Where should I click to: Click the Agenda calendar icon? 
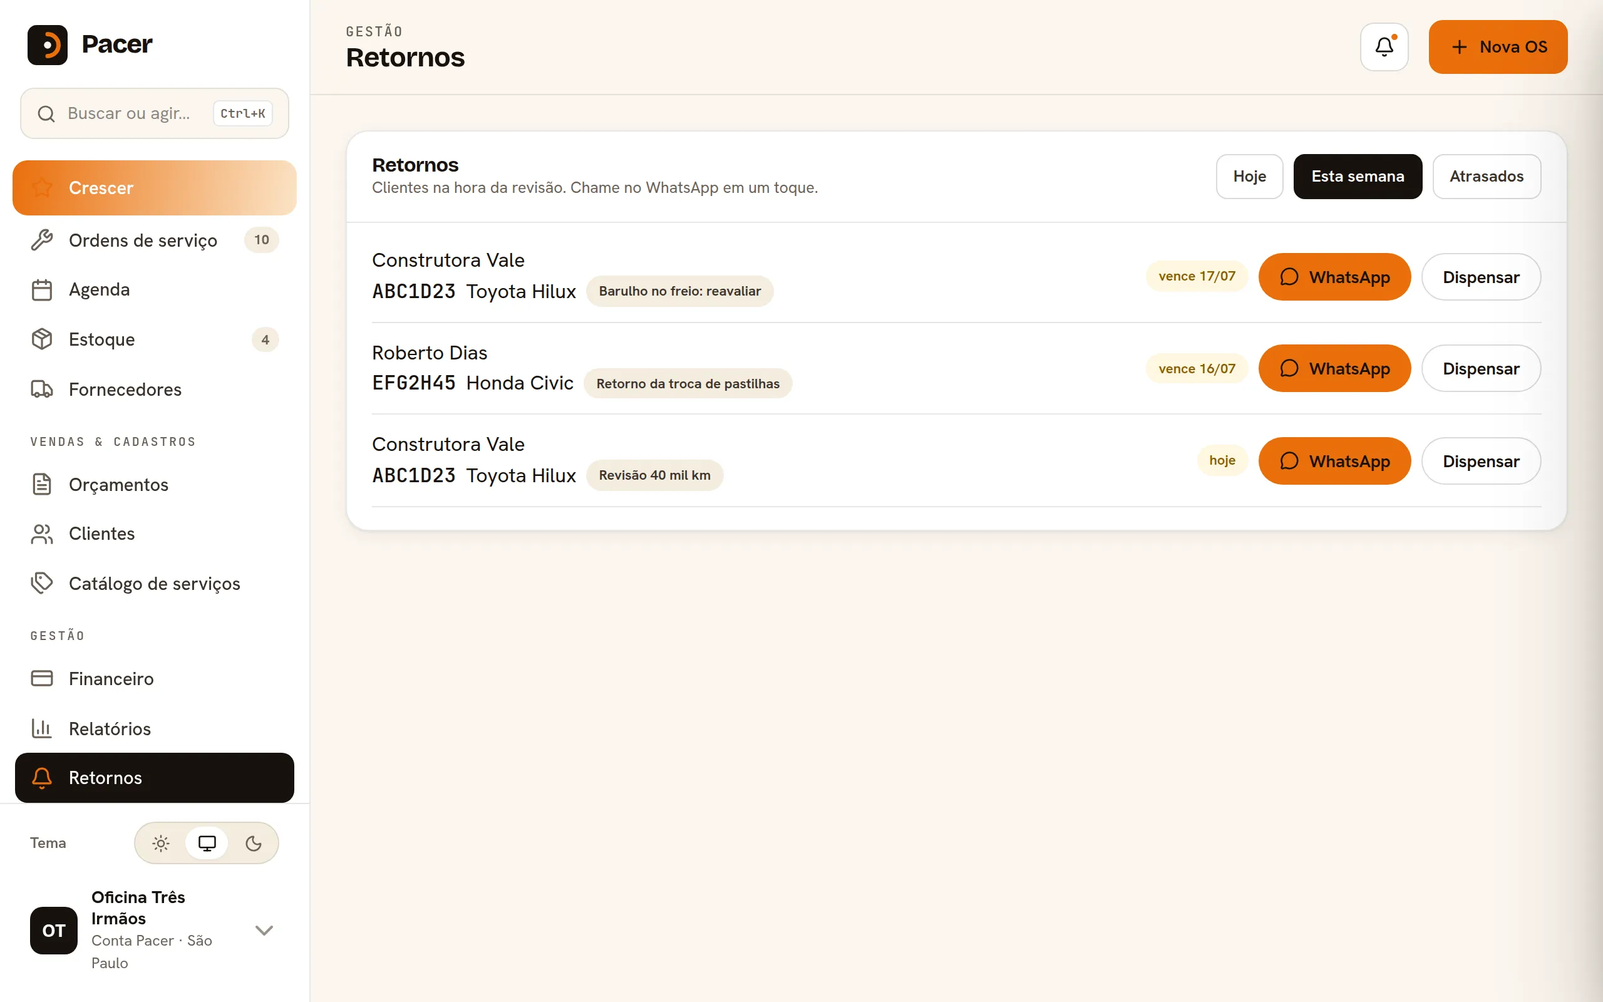point(42,289)
